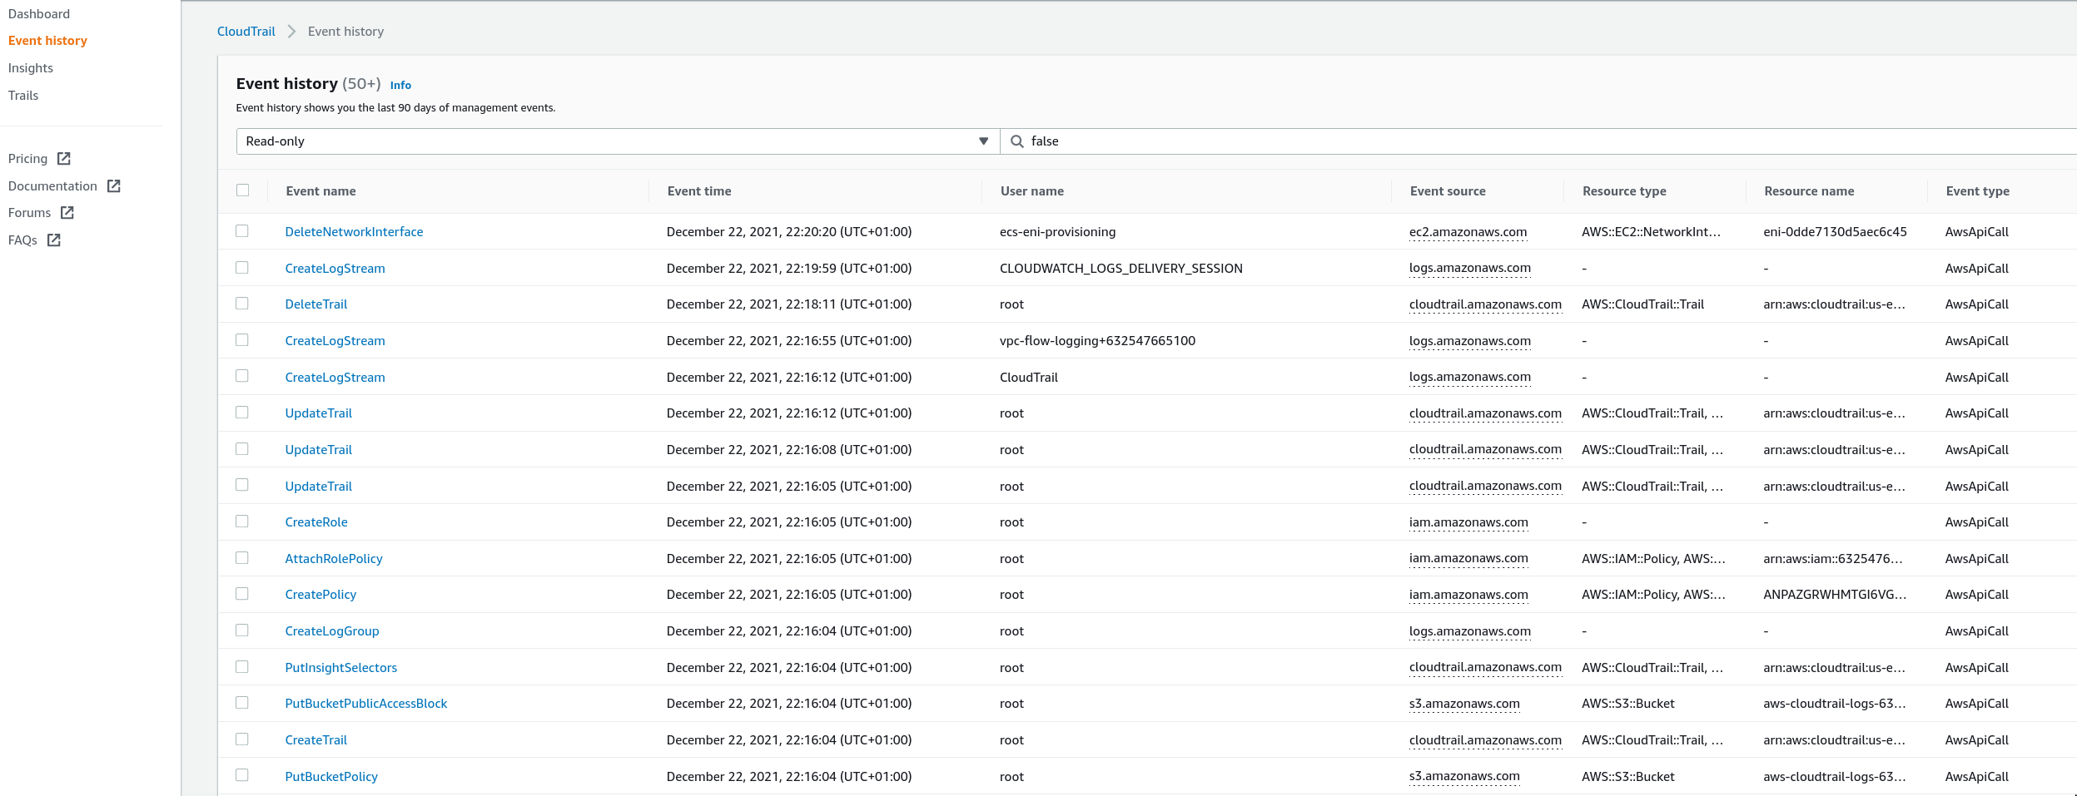Click ec2.amazonaws.com event source

[x=1468, y=232]
